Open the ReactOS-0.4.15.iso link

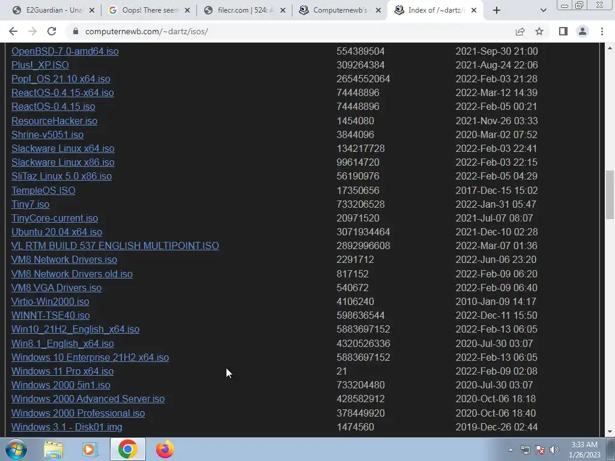coord(53,107)
